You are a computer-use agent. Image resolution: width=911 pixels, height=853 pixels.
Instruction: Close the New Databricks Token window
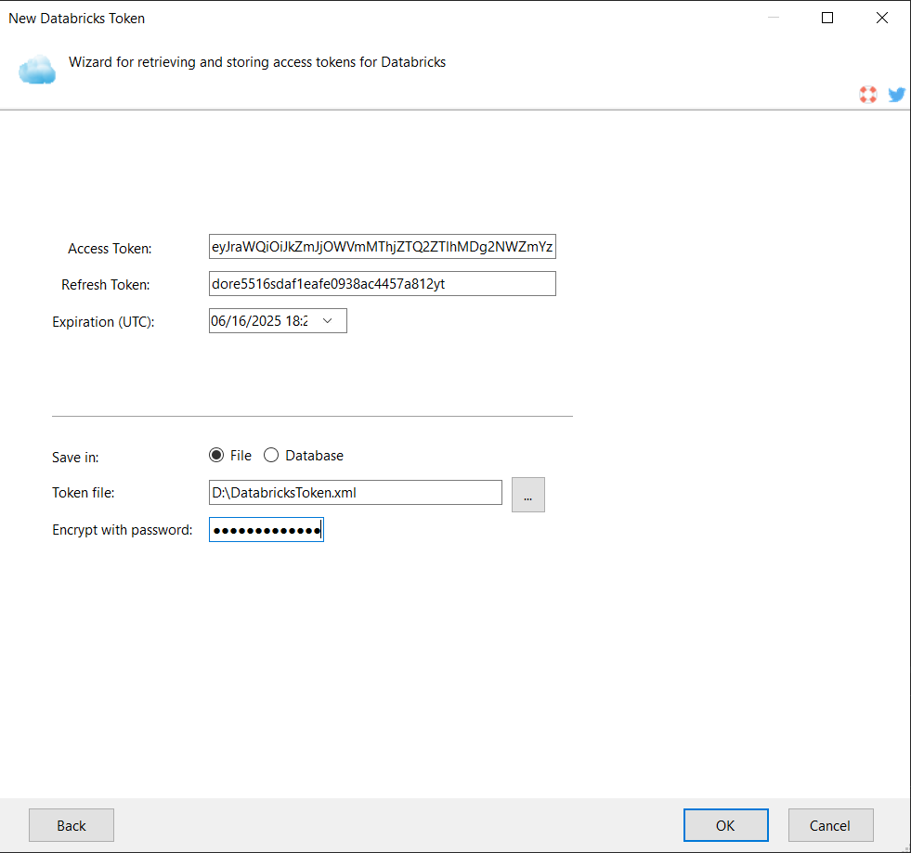click(882, 18)
